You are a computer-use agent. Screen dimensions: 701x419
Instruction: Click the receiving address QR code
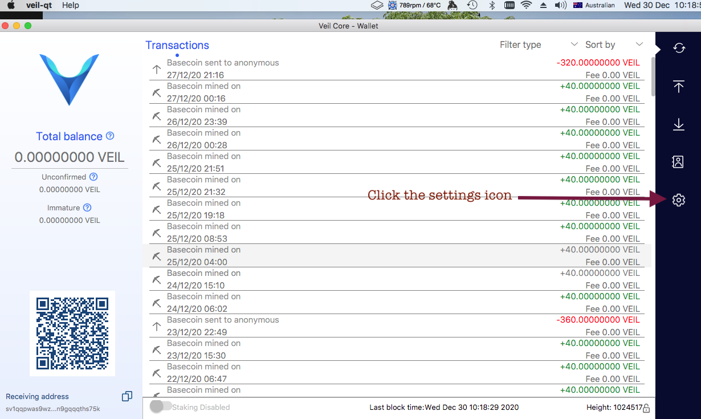pos(72,333)
